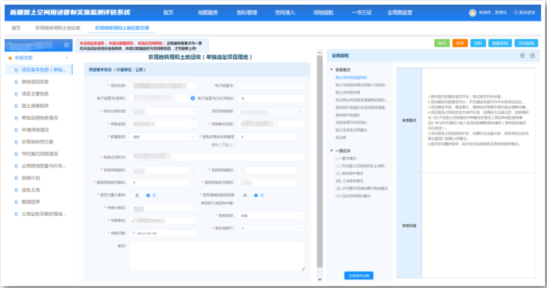Click the sidebar collapse icon beside the blurred title
This screenshot has height=288, width=547.
67,45
